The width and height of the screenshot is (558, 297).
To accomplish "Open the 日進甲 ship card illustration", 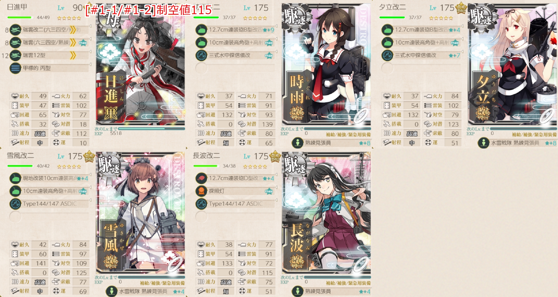I will click(140, 64).
